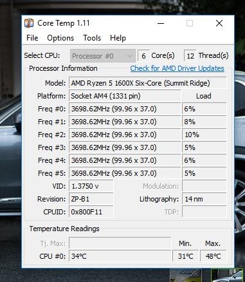Click the Processor Information group label
Image resolution: width=245 pixels, height=282 pixels.
pyautogui.click(x=63, y=68)
